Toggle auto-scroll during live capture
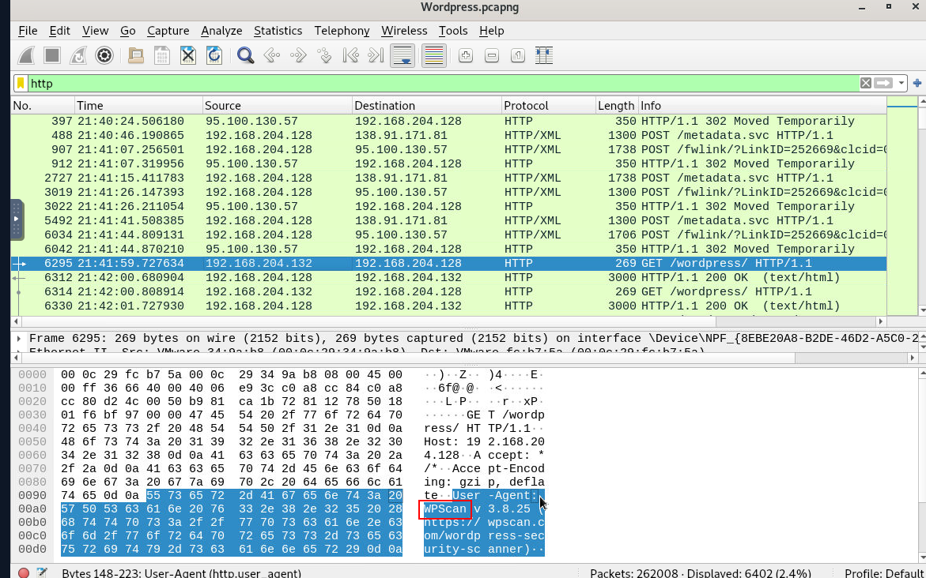Image resolution: width=926 pixels, height=578 pixels. coord(403,55)
